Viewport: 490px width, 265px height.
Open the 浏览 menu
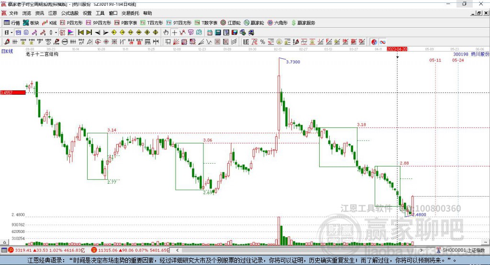(x=27, y=13)
